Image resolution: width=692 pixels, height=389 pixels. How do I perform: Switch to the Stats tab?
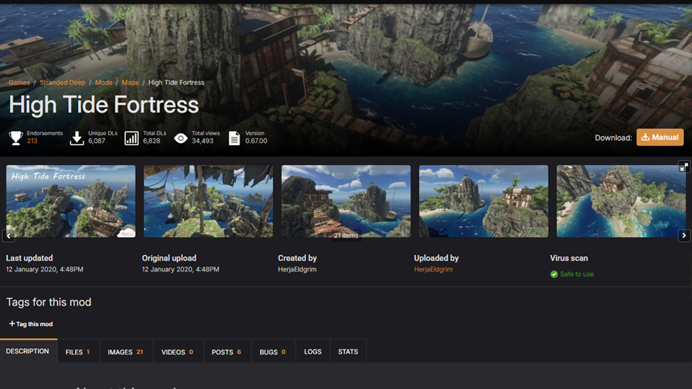point(348,351)
